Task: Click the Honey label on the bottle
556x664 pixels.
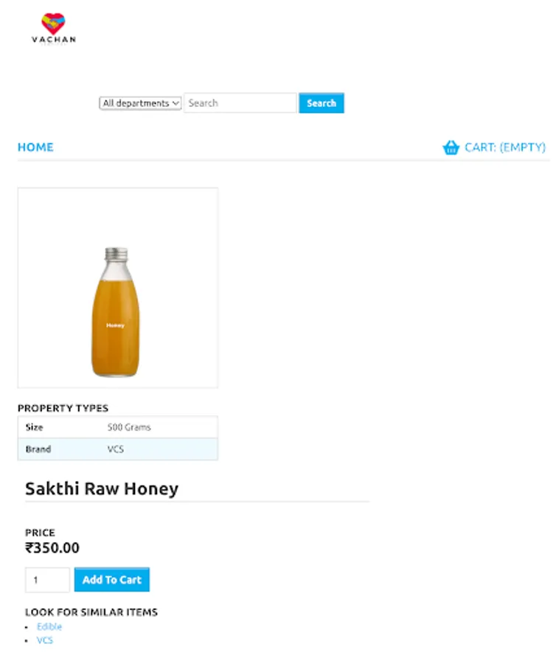Action: (x=115, y=325)
